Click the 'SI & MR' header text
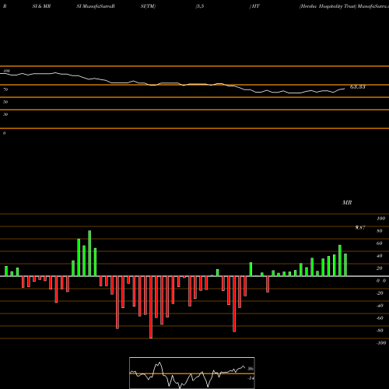389x389 pixels. point(41,6)
